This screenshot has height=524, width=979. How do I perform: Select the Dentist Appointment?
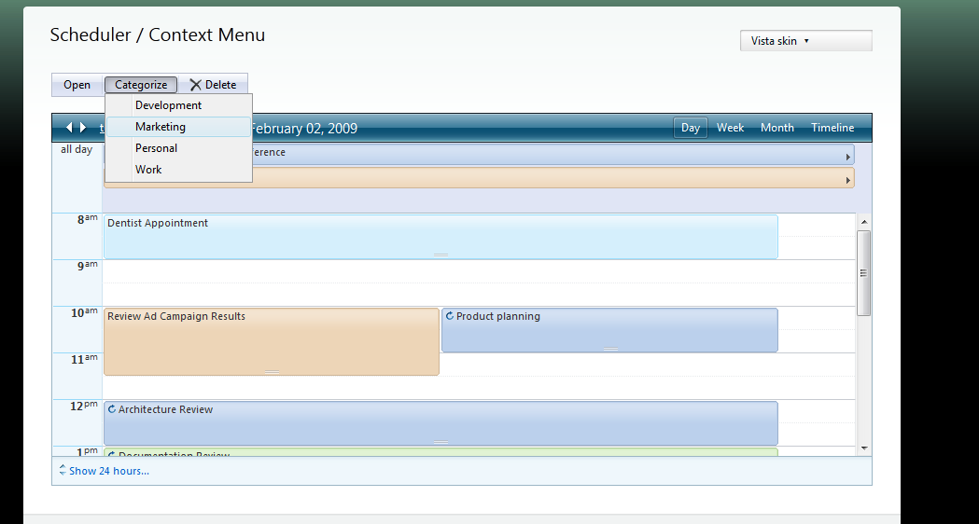pyautogui.click(x=441, y=237)
